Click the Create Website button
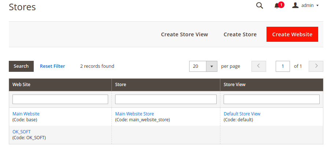This screenshot has height=155, width=327. point(292,34)
